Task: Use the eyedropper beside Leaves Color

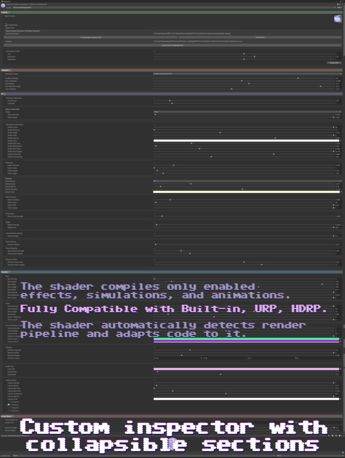Action: 340,399
